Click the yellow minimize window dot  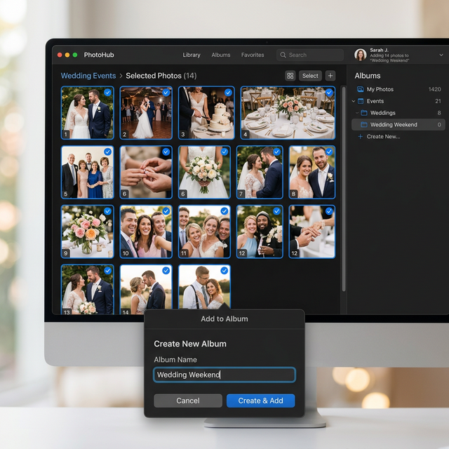tap(67, 55)
